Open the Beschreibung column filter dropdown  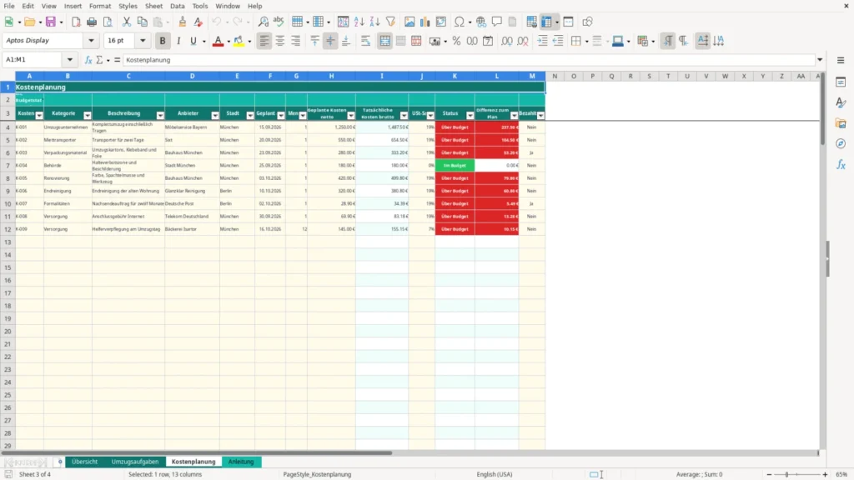[160, 115]
